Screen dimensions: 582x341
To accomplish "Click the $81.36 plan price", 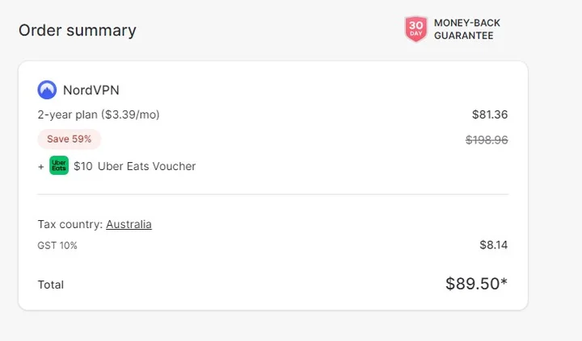I will click(490, 114).
